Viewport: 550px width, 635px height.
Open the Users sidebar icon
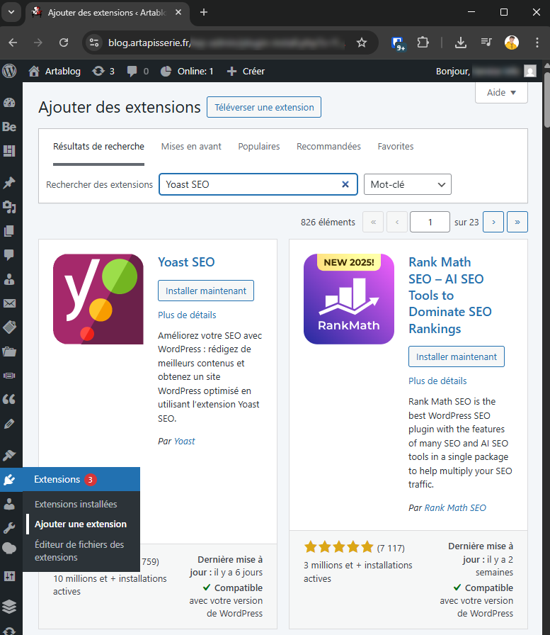click(x=9, y=504)
